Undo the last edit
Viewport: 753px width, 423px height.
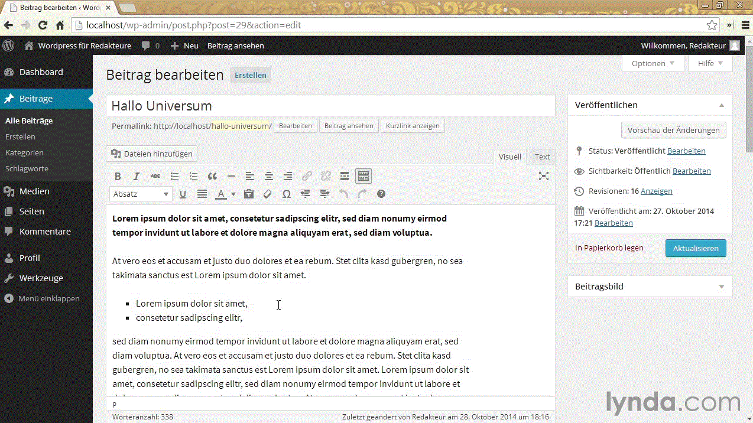coord(343,194)
